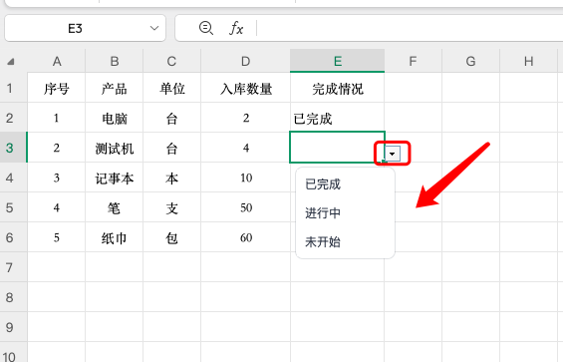The image size is (563, 362).
Task: Select the 入库数量 header cell
Action: click(x=245, y=88)
